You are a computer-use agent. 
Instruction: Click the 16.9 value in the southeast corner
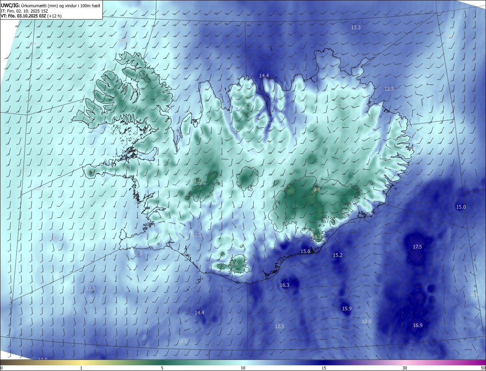pos(418,325)
